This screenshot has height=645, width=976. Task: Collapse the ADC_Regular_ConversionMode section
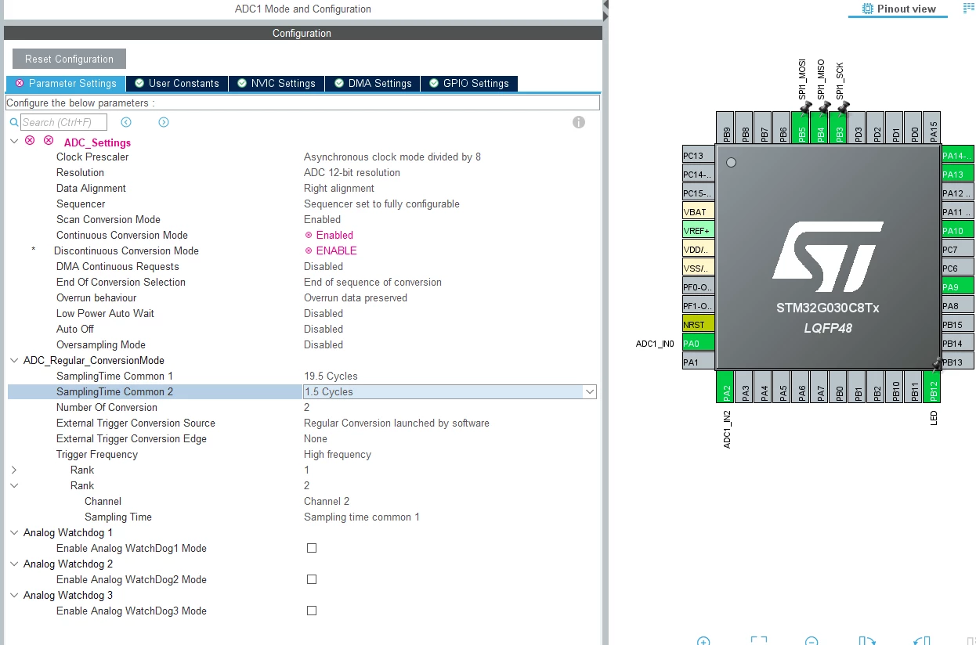13,360
